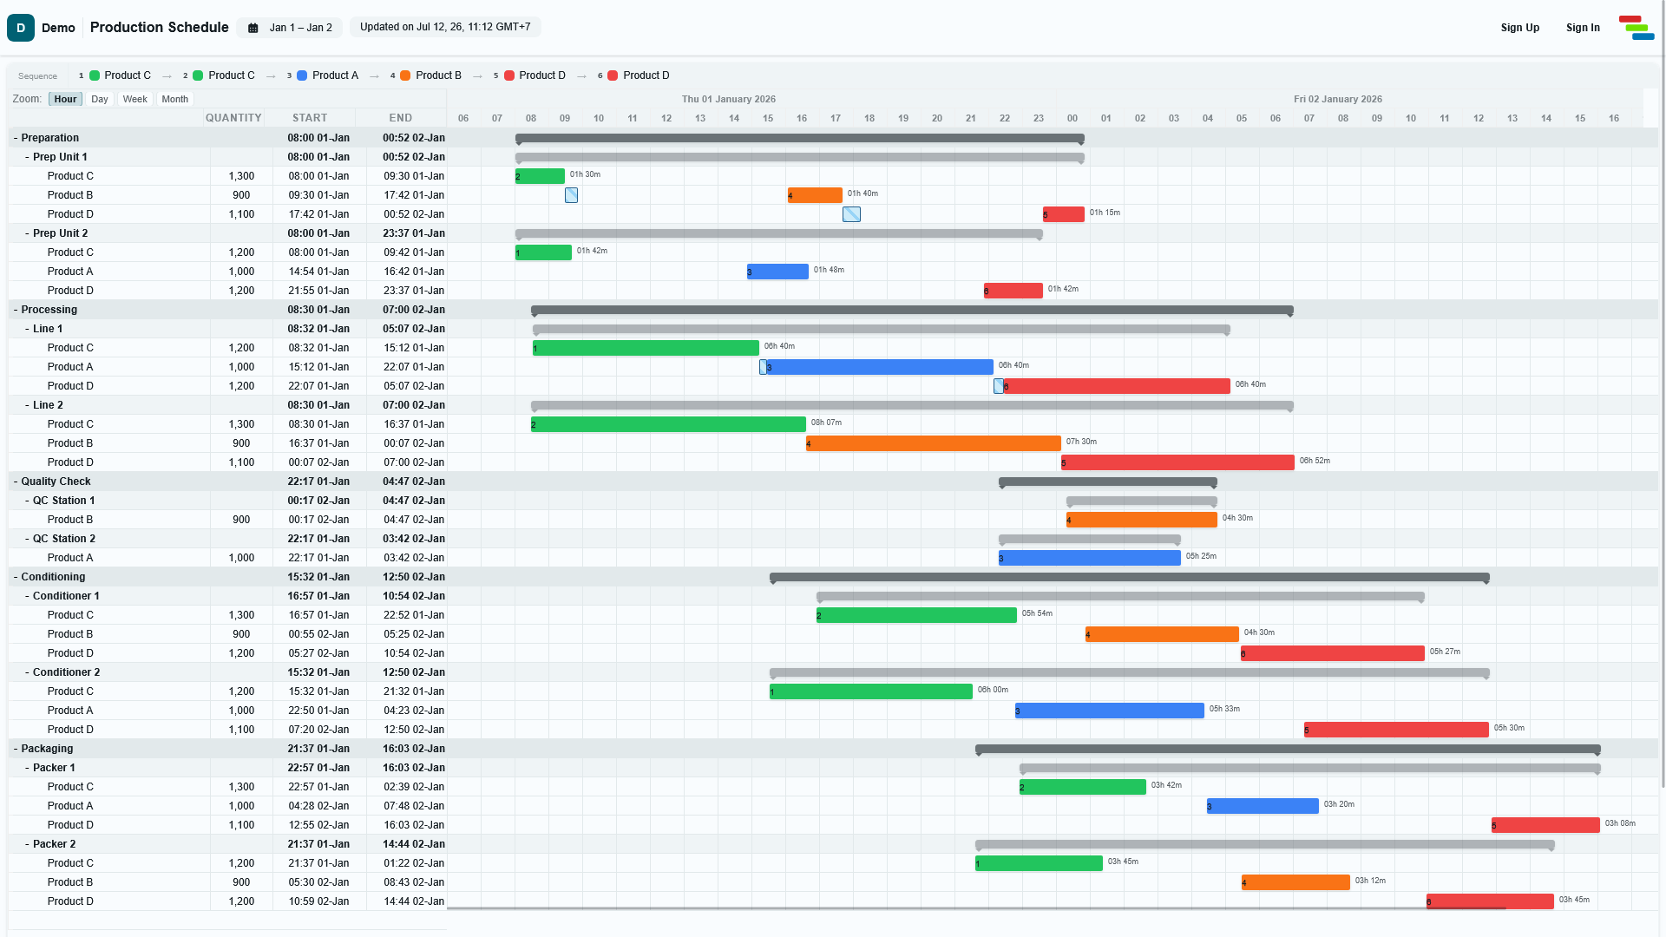Screen dimensions: 1666x937
Task: Click the END column header
Action: [x=401, y=118]
